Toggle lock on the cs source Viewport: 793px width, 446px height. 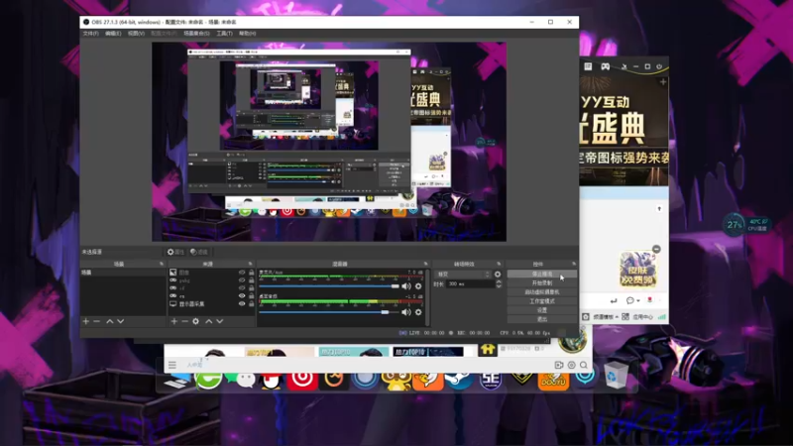[252, 295]
